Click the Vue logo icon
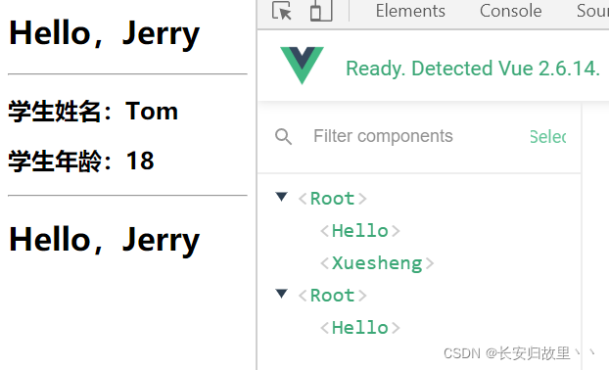 click(302, 65)
